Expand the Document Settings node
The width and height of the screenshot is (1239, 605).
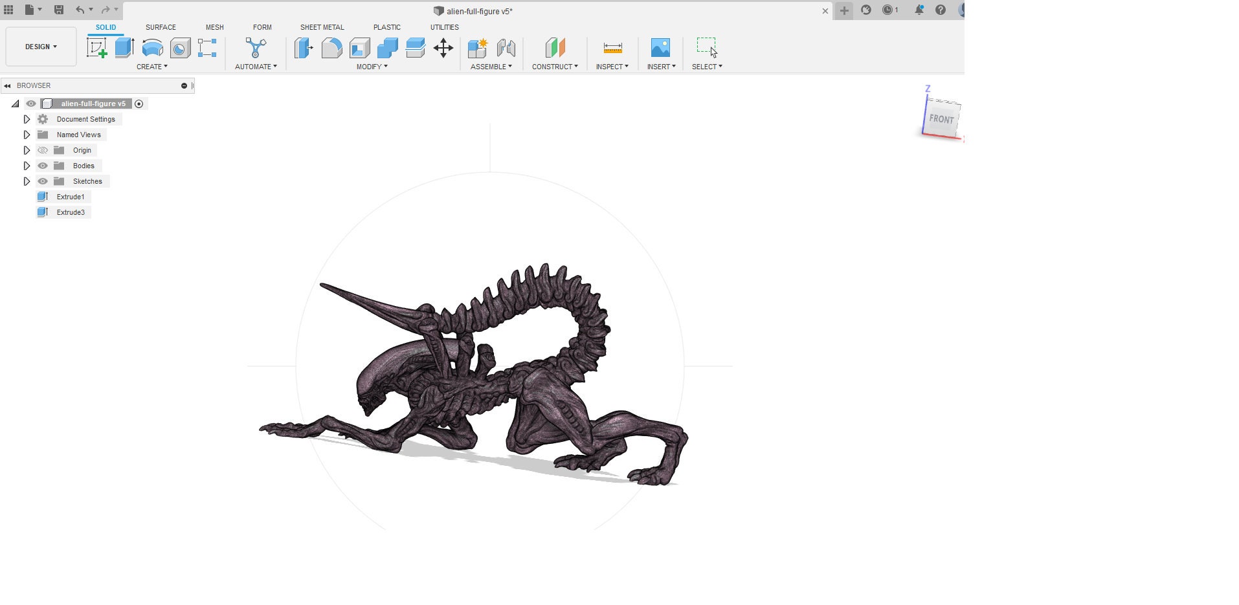point(27,119)
